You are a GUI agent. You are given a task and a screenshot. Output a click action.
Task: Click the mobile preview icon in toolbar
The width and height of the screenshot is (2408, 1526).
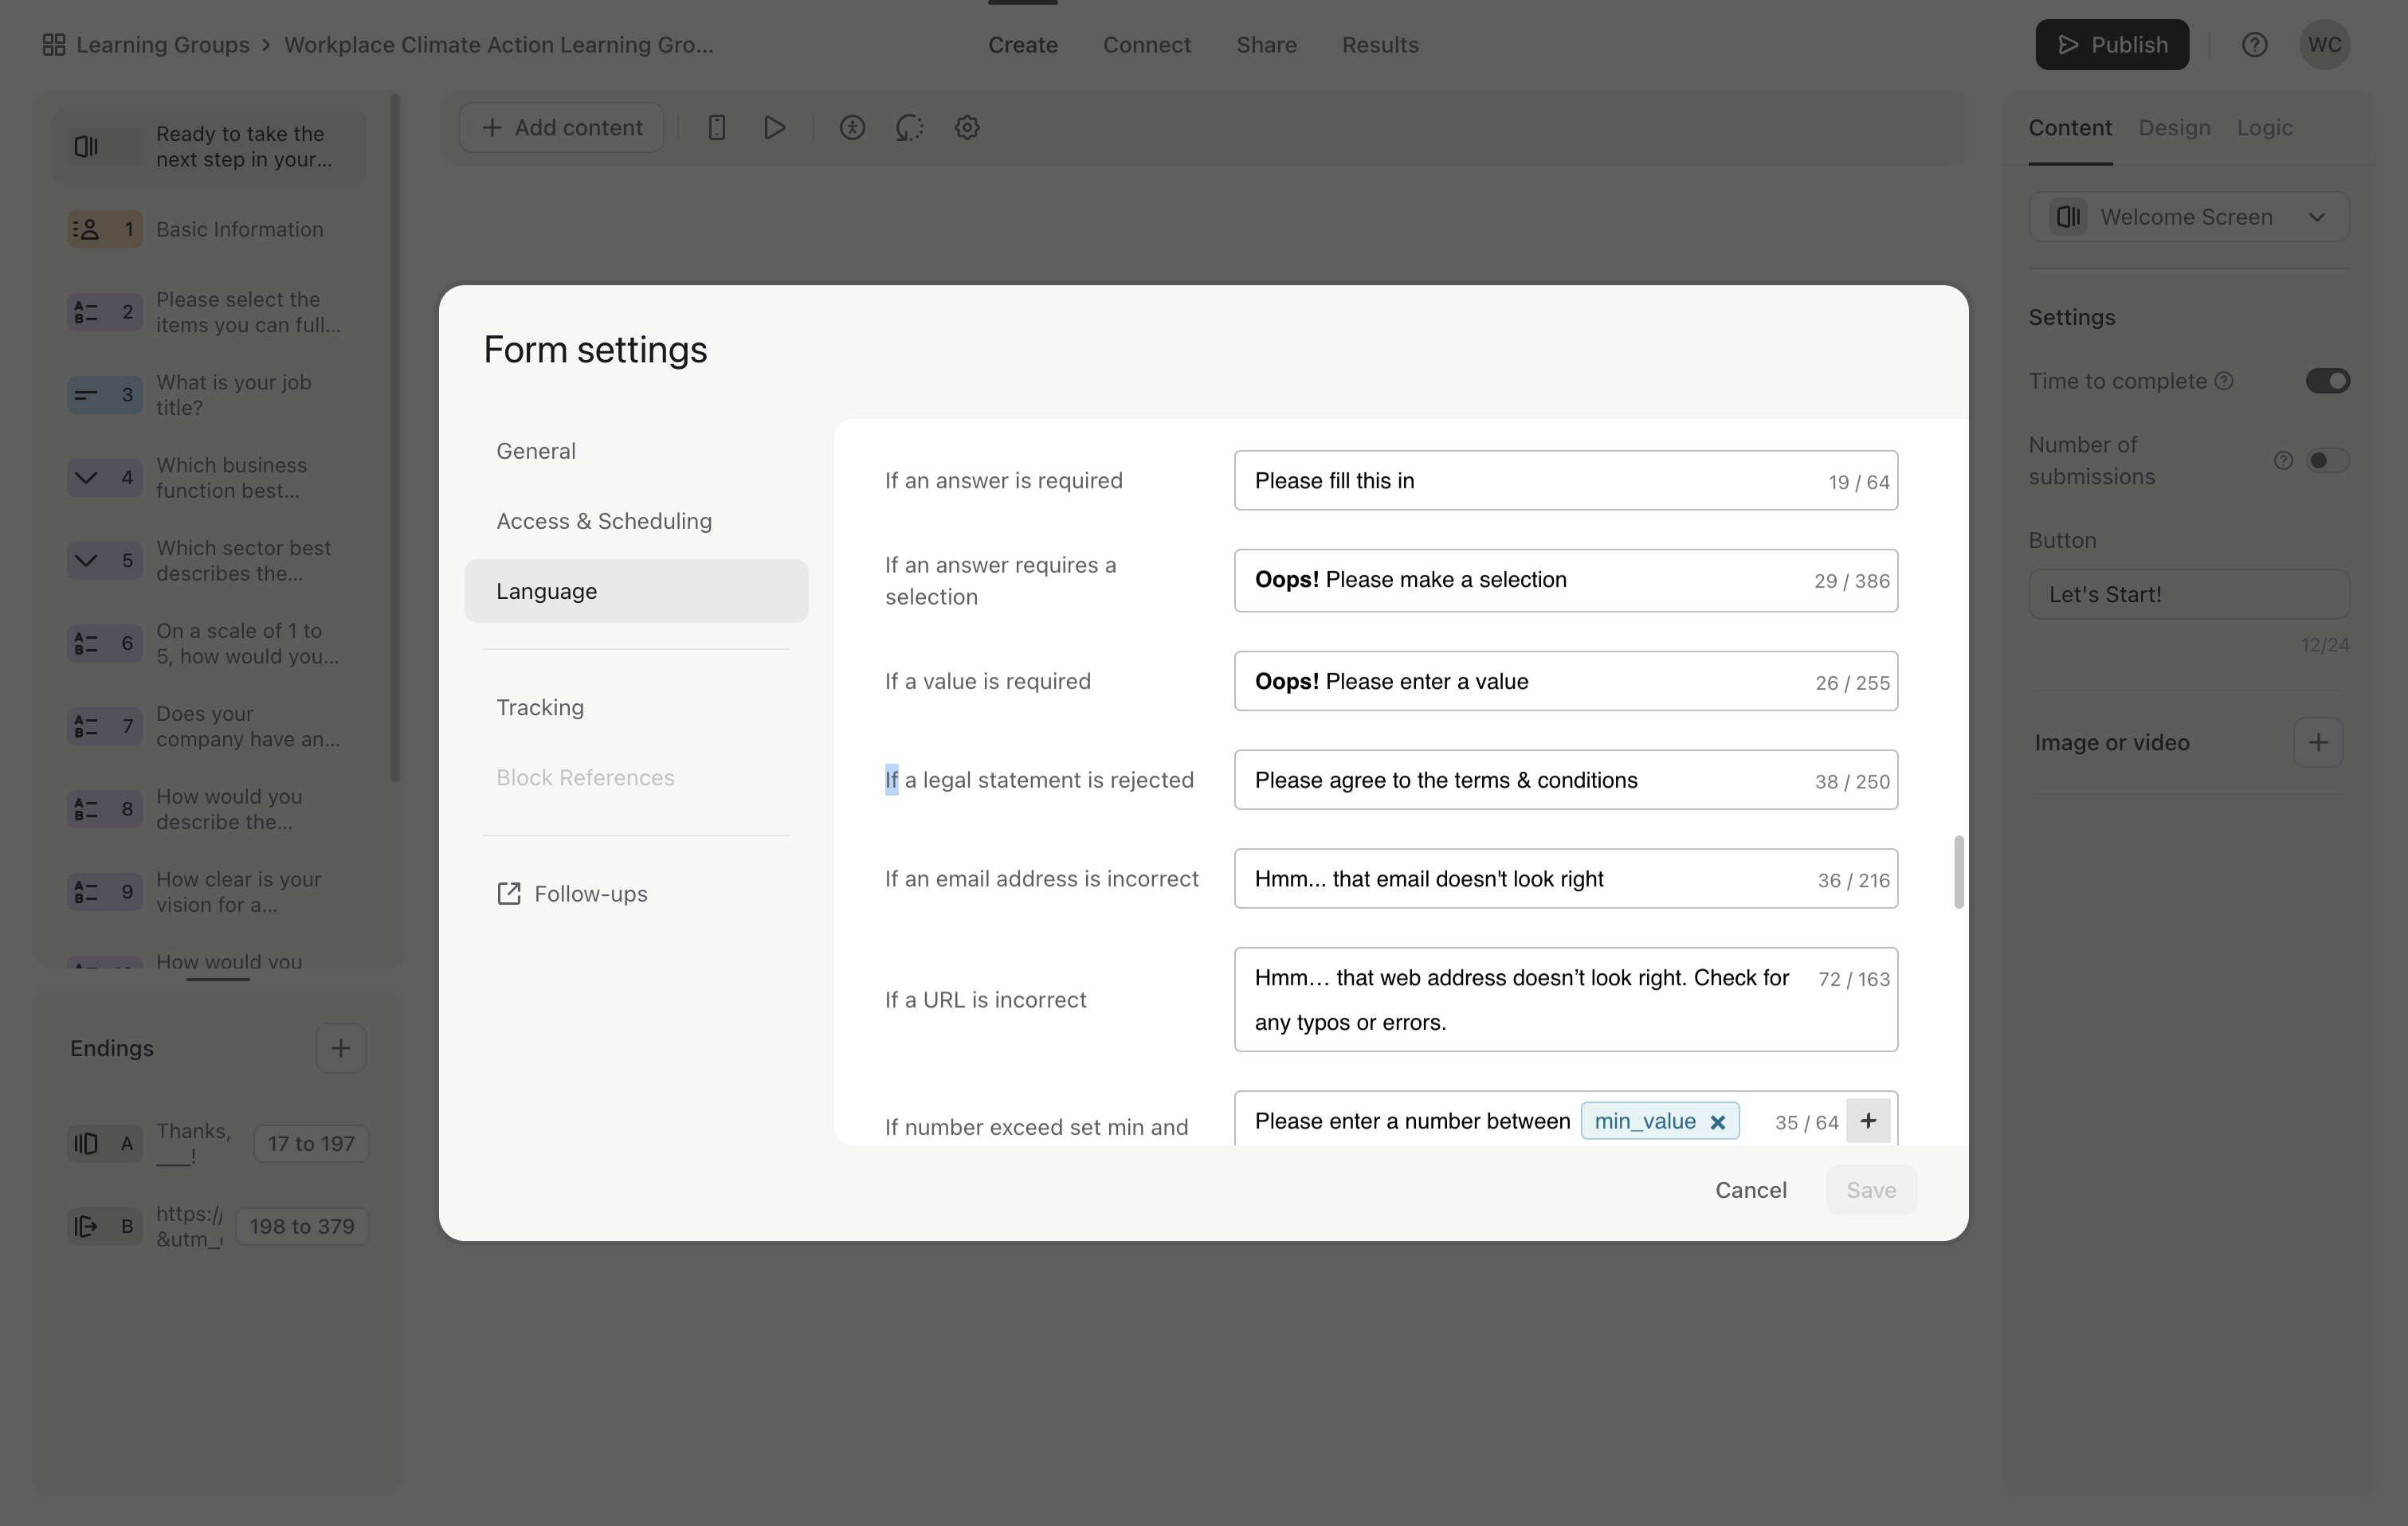coord(716,128)
